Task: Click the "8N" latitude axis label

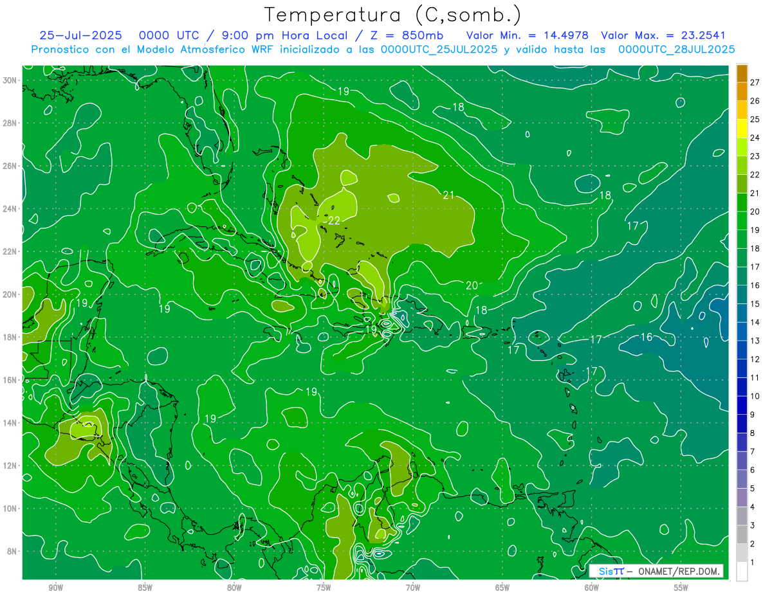Action: (13, 552)
